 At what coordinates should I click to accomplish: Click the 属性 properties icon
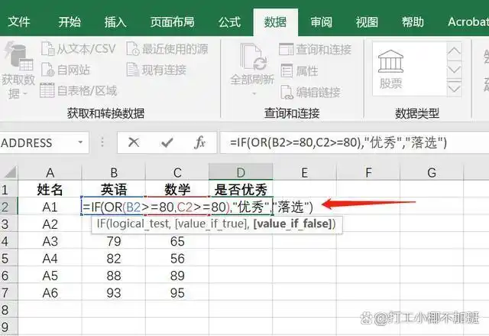pyautogui.click(x=287, y=70)
